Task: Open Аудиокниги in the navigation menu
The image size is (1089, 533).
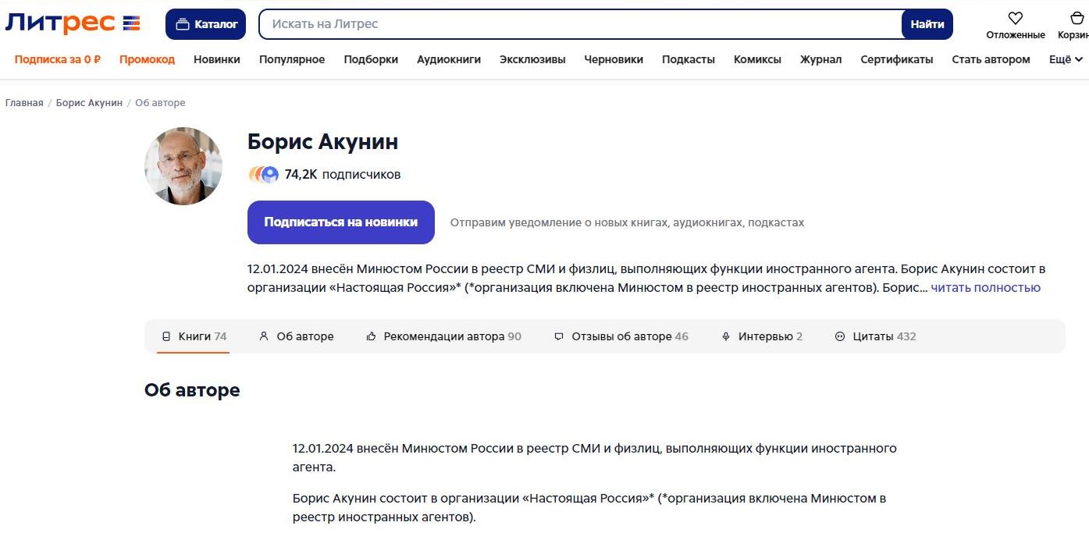Action: 449,59
